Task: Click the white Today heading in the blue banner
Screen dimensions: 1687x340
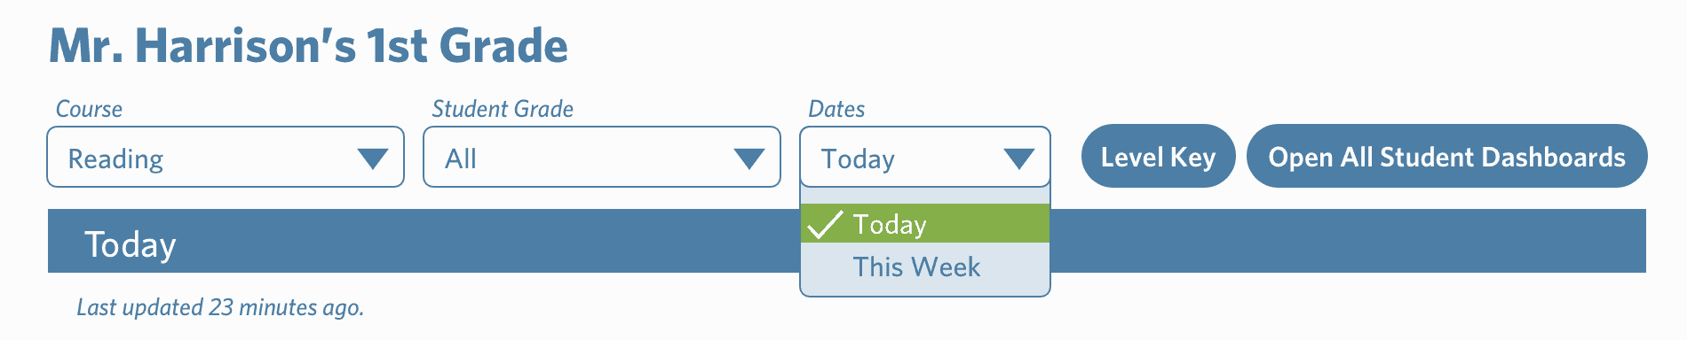Action: coord(131,244)
